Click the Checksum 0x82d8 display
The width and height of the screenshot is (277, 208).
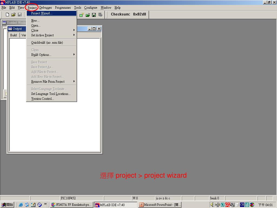coord(128,14)
